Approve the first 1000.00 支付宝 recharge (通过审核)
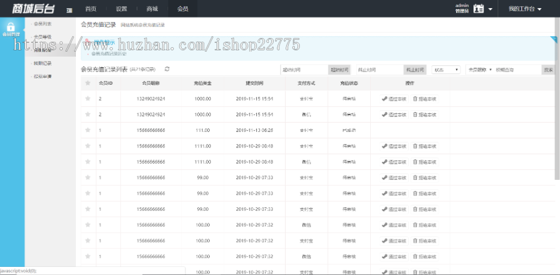Image resolution: width=560 pixels, height=275 pixels. click(394, 98)
